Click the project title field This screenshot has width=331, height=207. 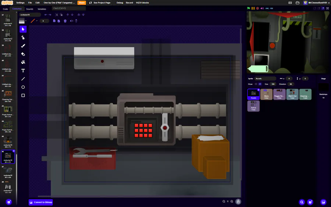click(x=59, y=3)
